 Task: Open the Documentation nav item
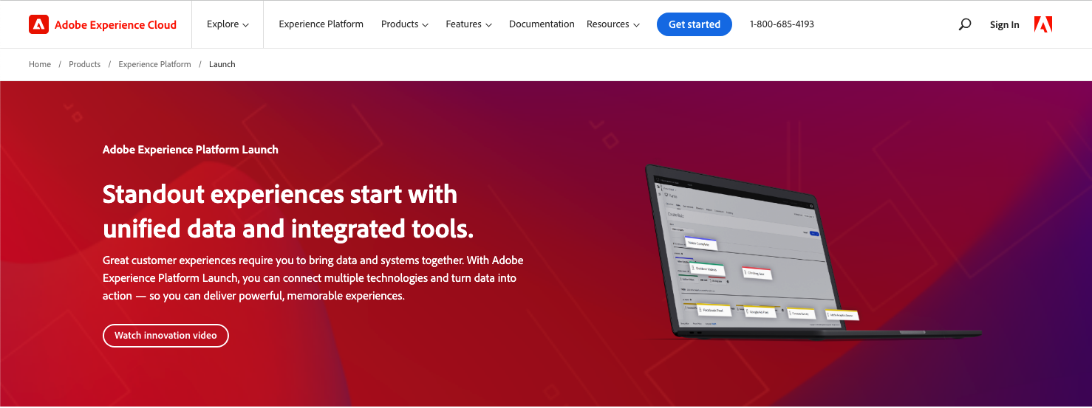pyautogui.click(x=542, y=24)
